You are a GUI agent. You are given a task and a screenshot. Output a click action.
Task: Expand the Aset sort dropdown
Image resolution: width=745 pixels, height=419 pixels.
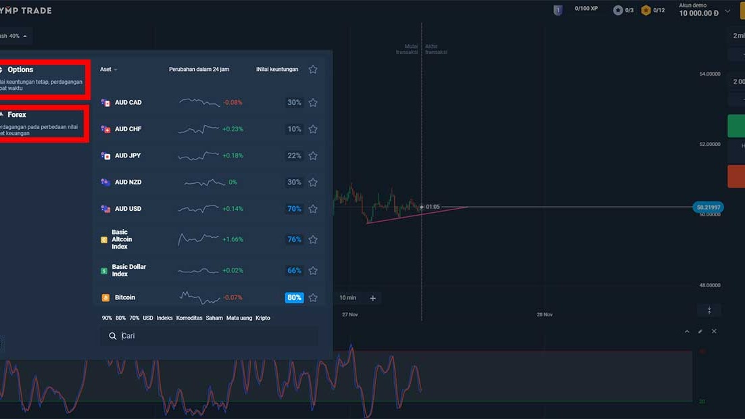(109, 70)
